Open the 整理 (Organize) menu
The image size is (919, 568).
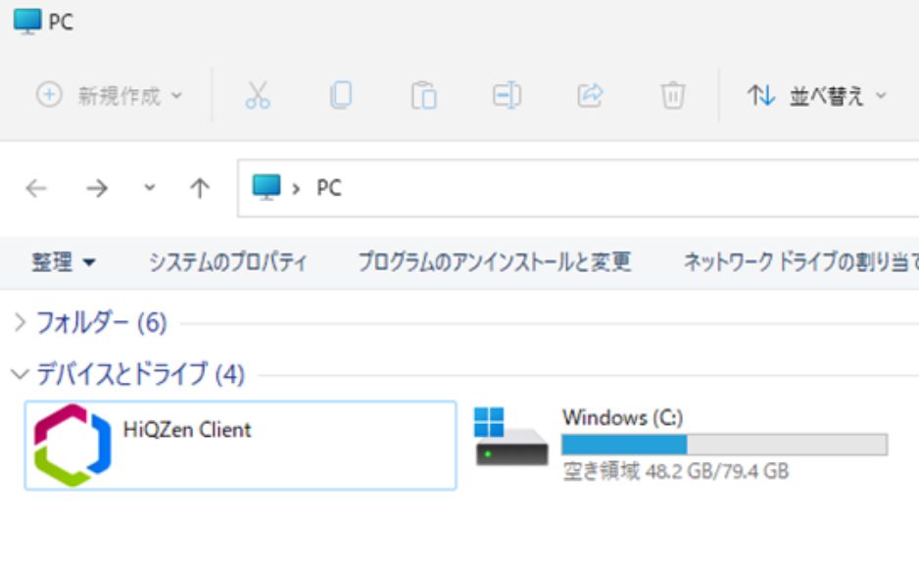pyautogui.click(x=64, y=261)
